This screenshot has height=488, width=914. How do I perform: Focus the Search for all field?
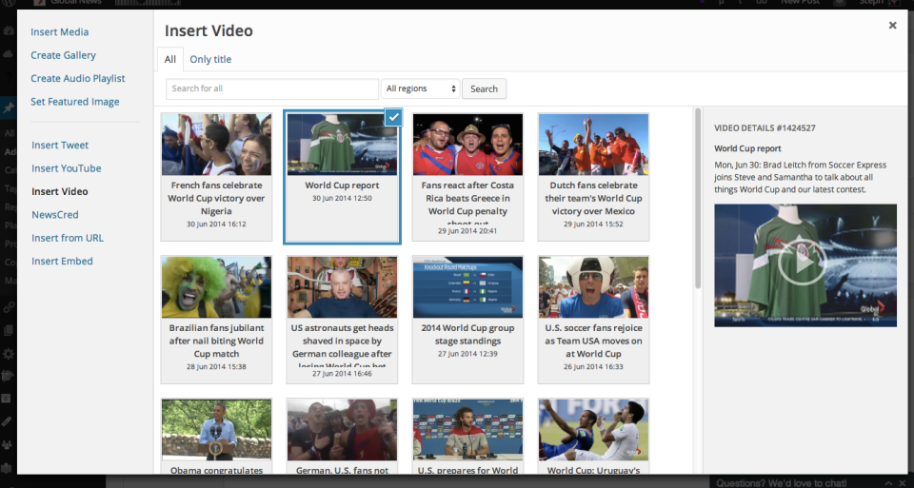pyautogui.click(x=272, y=88)
